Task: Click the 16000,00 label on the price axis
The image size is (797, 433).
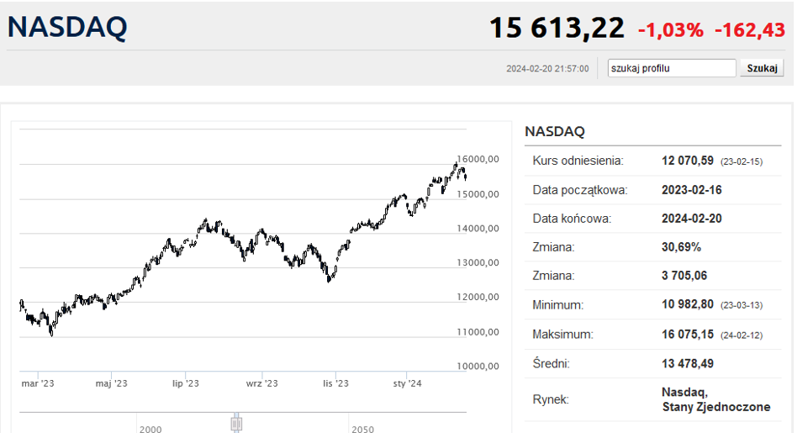Action: pyautogui.click(x=478, y=159)
